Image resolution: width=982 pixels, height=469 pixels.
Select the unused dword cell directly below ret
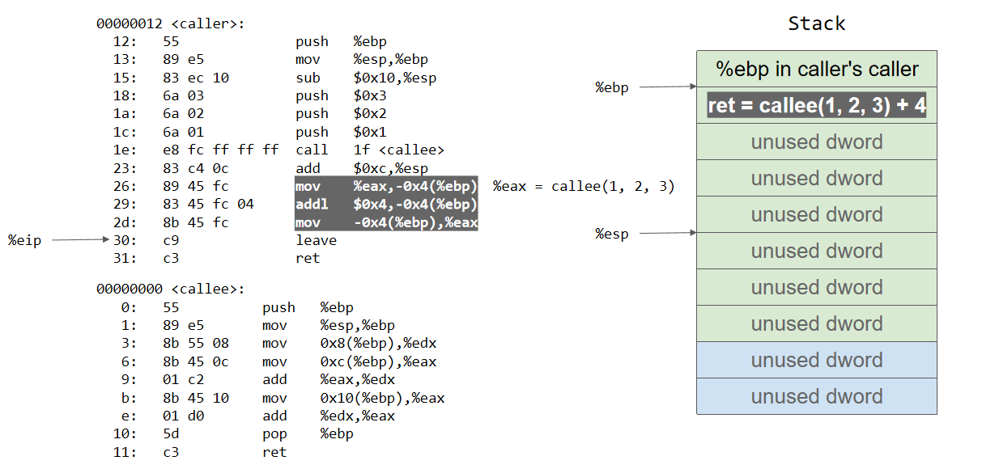tap(816, 142)
